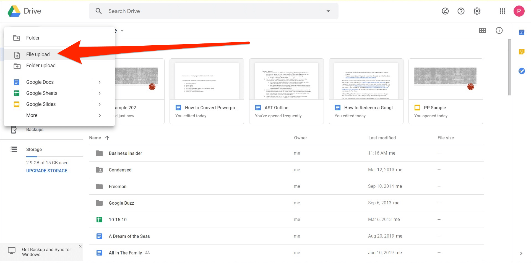
Task: Open Drive Settings via the gear icon
Action: tap(477, 11)
